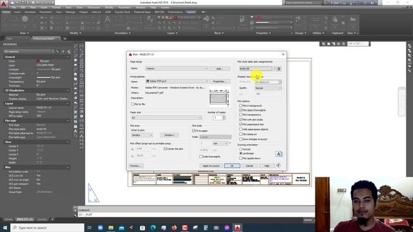Select the Circle tool in Draw panel
The height and width of the screenshot is (232, 413).
(x=25, y=19)
